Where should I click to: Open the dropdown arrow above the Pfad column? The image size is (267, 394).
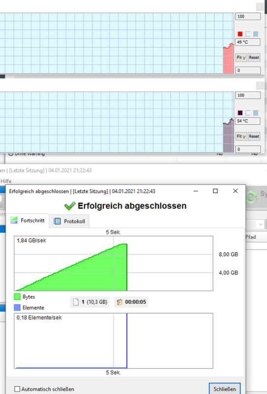pyautogui.click(x=261, y=224)
